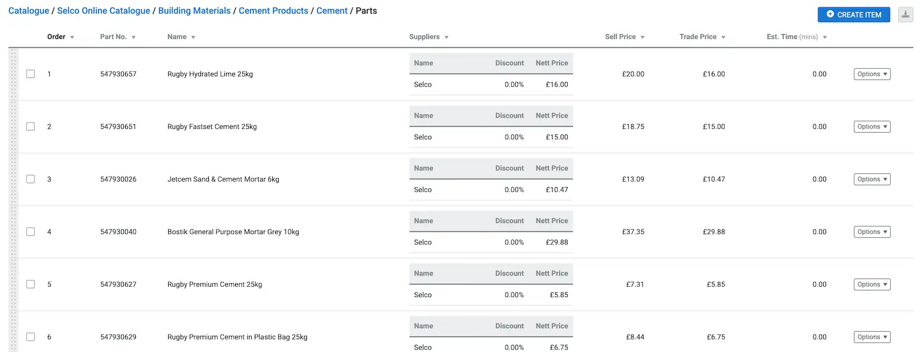Viewport: 920px width, 352px height.
Task: Tick the checkbox for Rugby Fastset Cement 25kg
Action: point(31,127)
